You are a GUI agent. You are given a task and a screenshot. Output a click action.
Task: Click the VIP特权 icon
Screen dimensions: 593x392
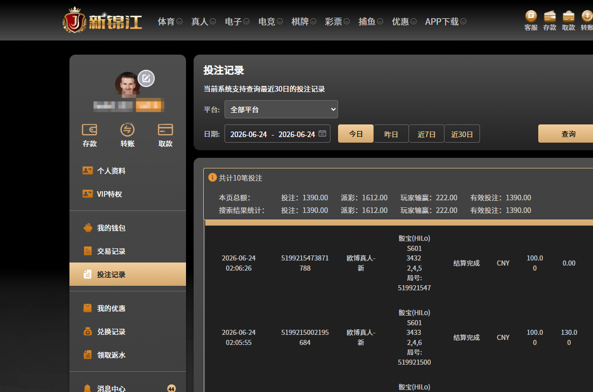(x=87, y=194)
